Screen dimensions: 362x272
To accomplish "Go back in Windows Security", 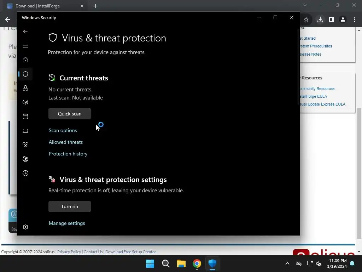I will pyautogui.click(x=25, y=32).
